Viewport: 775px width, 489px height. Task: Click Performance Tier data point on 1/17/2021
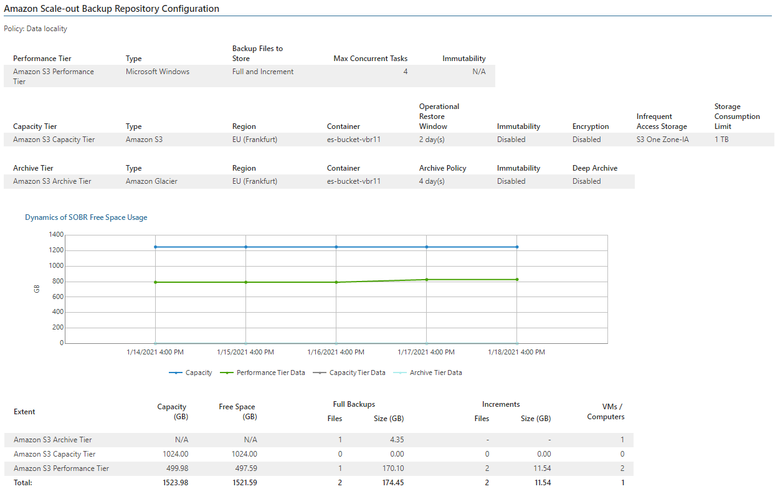tap(427, 280)
